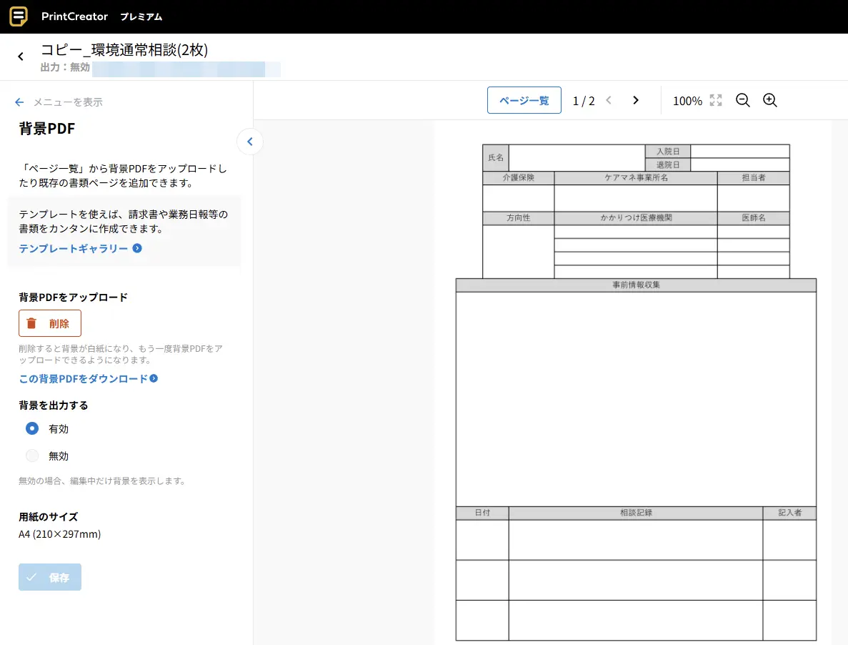Click the 氏名 field in document preview
Image resolution: width=848 pixels, height=645 pixels.
point(576,157)
